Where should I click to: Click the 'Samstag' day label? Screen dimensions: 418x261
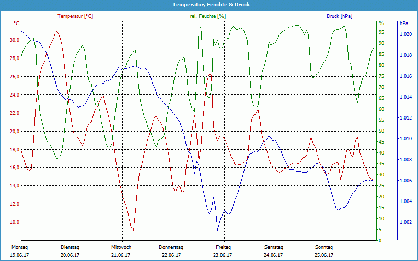point(273,247)
